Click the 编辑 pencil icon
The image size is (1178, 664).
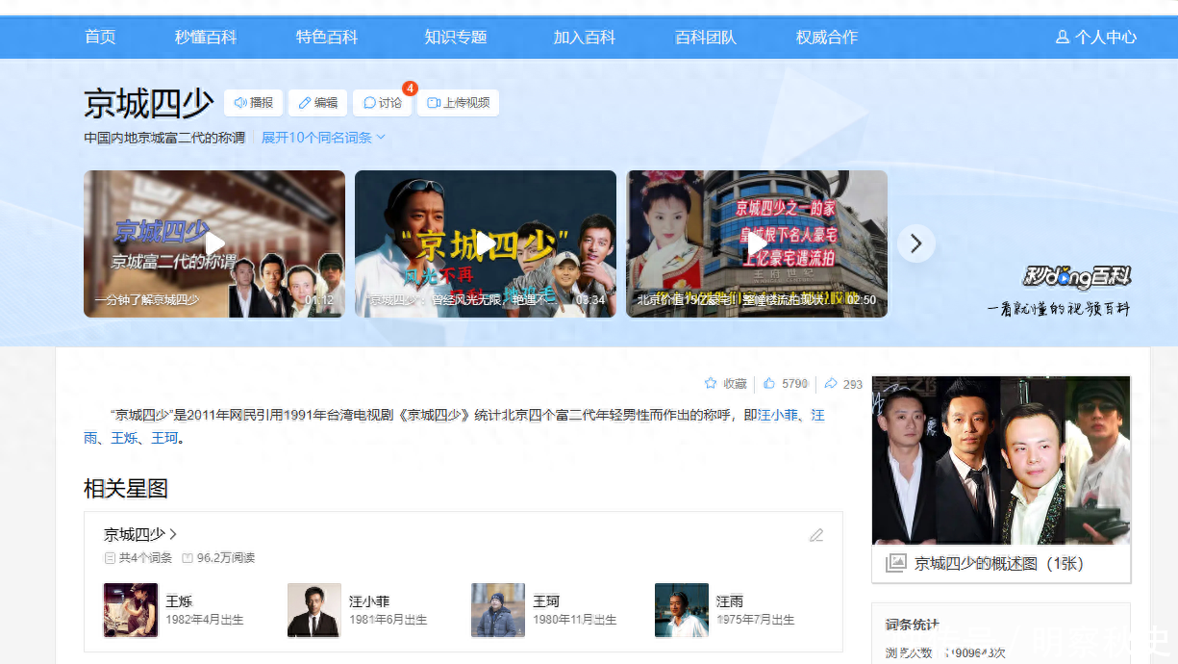tap(317, 103)
